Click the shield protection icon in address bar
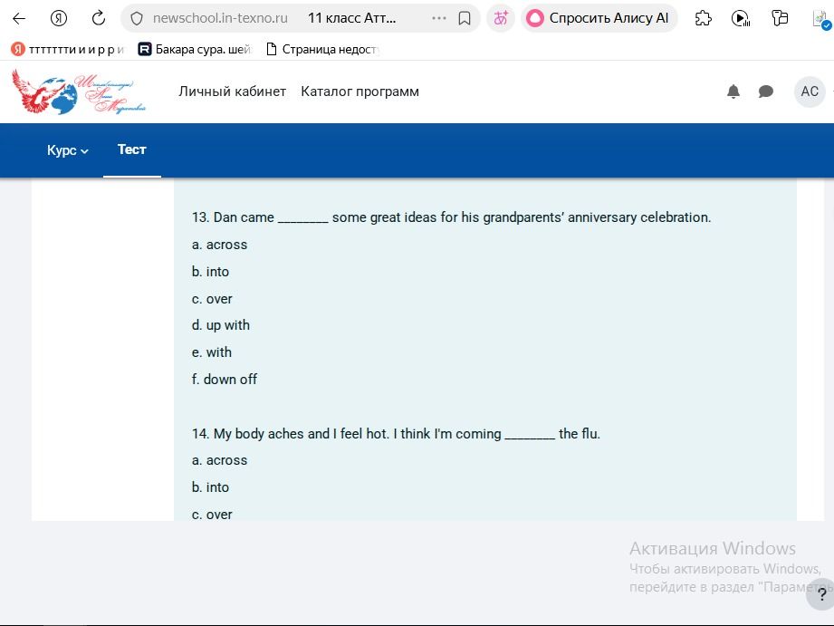834x626 pixels. point(137,19)
